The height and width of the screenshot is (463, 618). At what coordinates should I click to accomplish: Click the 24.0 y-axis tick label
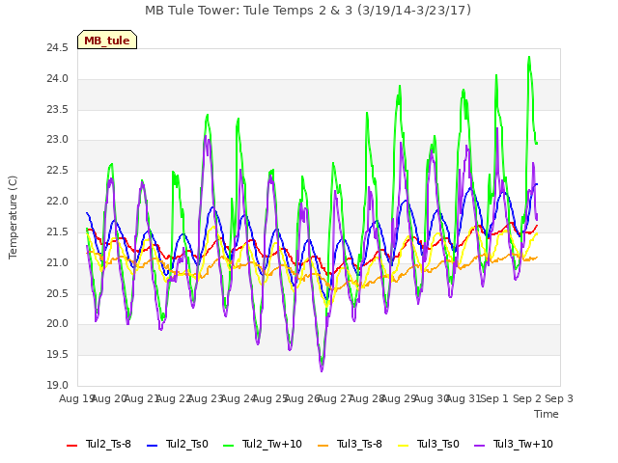[x=58, y=79]
